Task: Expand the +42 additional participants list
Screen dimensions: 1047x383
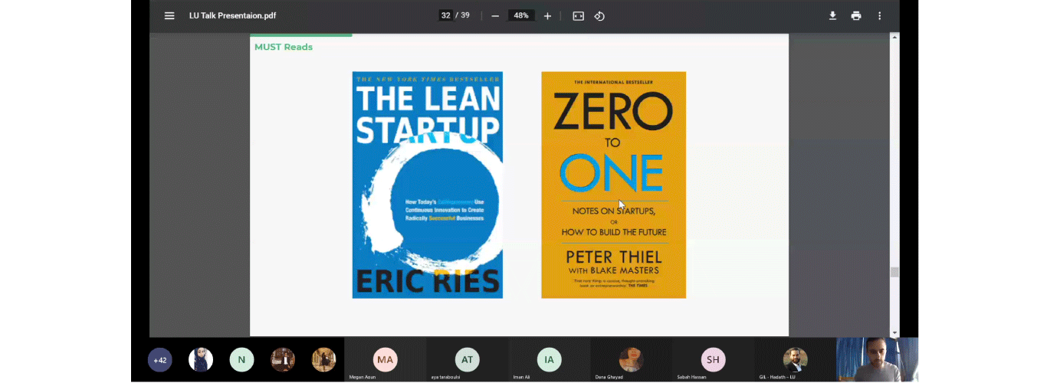Action: point(160,360)
